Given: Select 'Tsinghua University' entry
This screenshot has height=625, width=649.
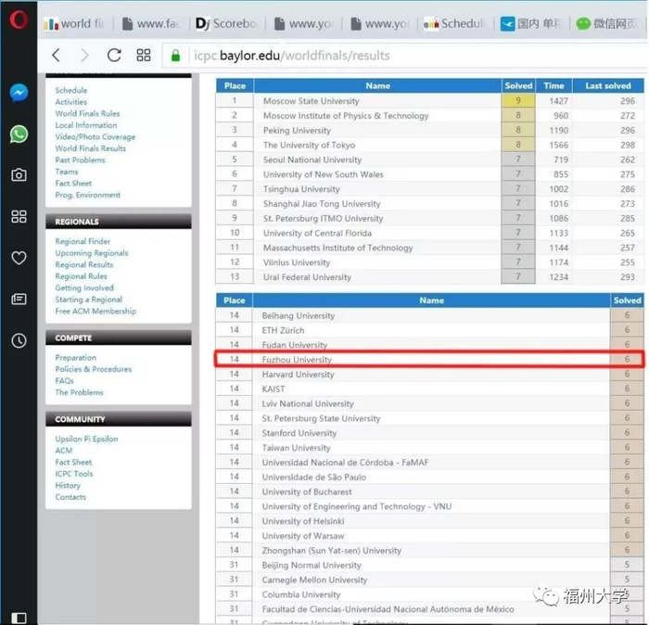Looking at the screenshot, I should (301, 189).
